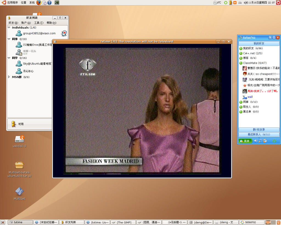Expand the 黑名单 (0/0) QQ group

[241, 112]
